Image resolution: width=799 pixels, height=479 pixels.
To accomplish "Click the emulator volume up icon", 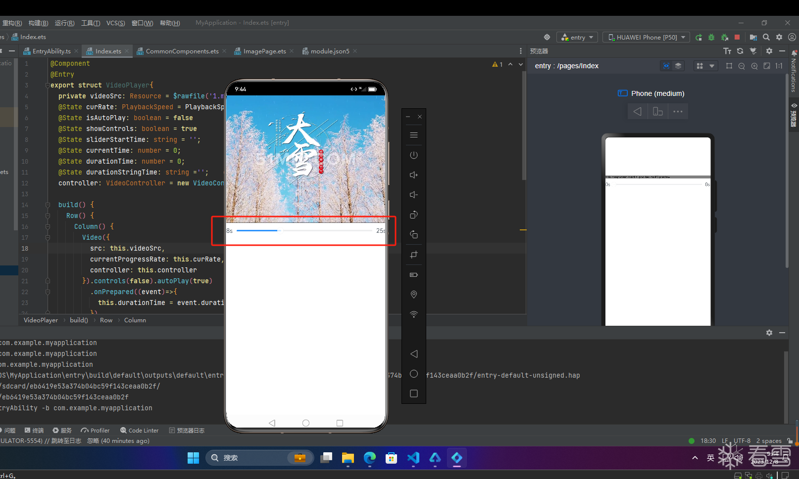I will point(414,175).
